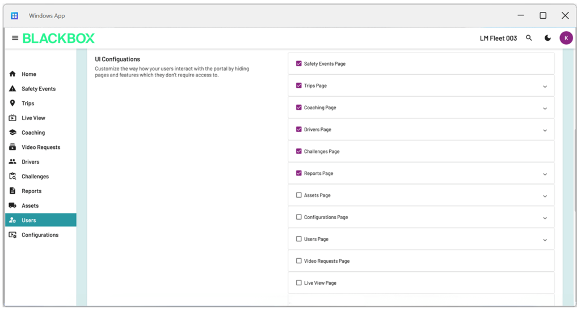Click the Trips location pin icon
581x312 pixels.
(12, 103)
